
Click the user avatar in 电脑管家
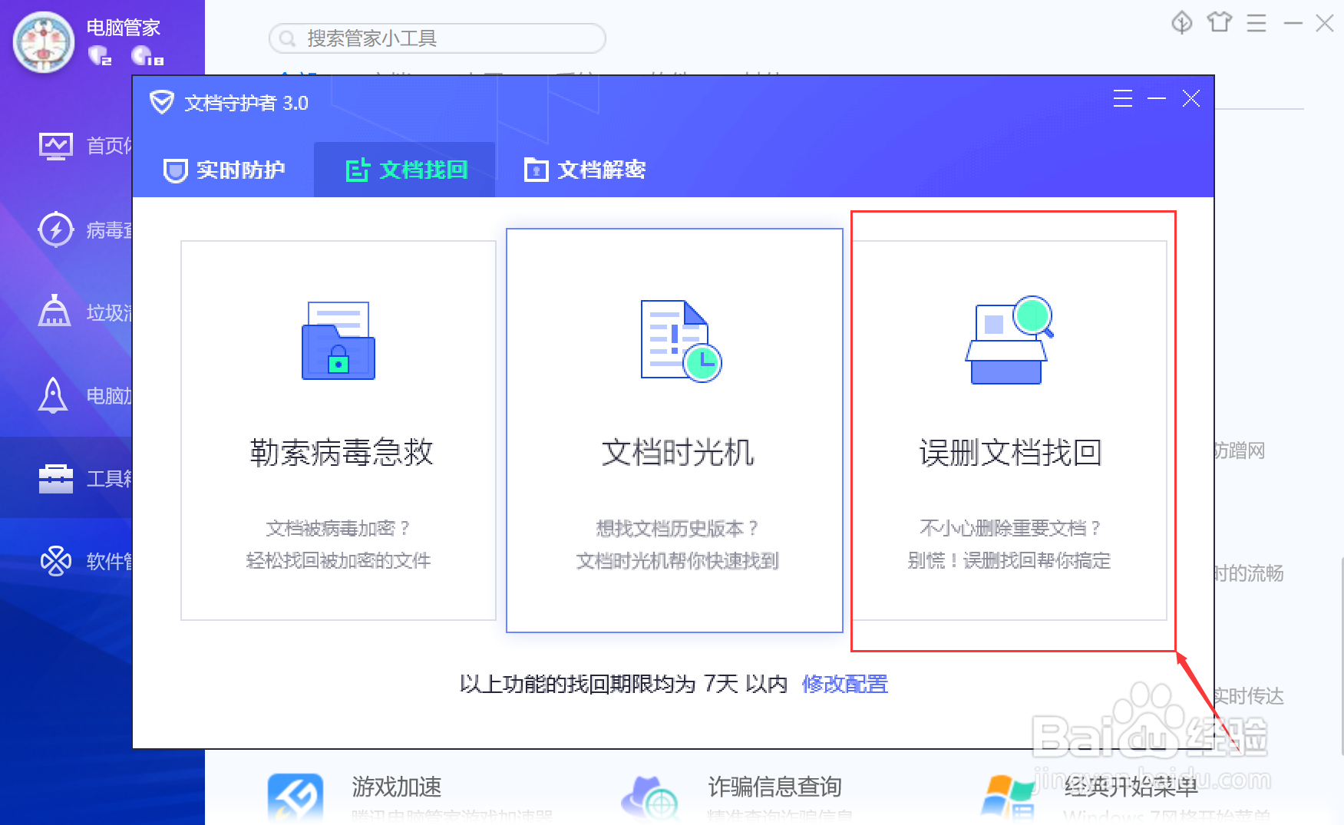(44, 43)
